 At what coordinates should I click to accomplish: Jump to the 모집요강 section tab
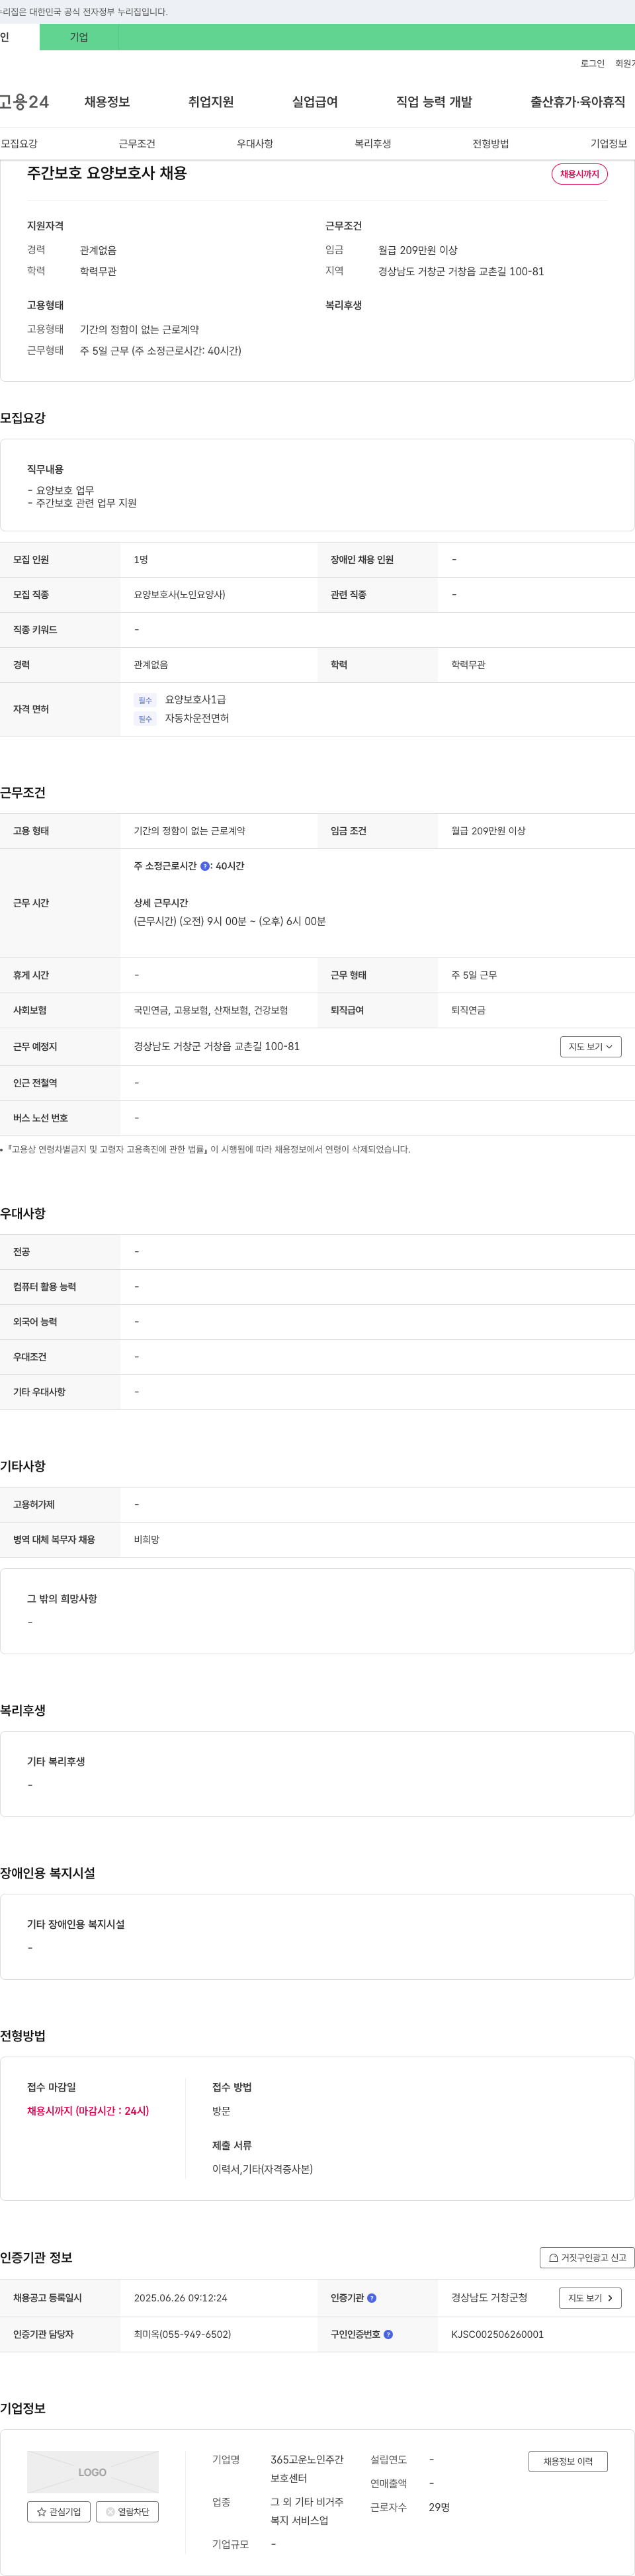coord(20,144)
